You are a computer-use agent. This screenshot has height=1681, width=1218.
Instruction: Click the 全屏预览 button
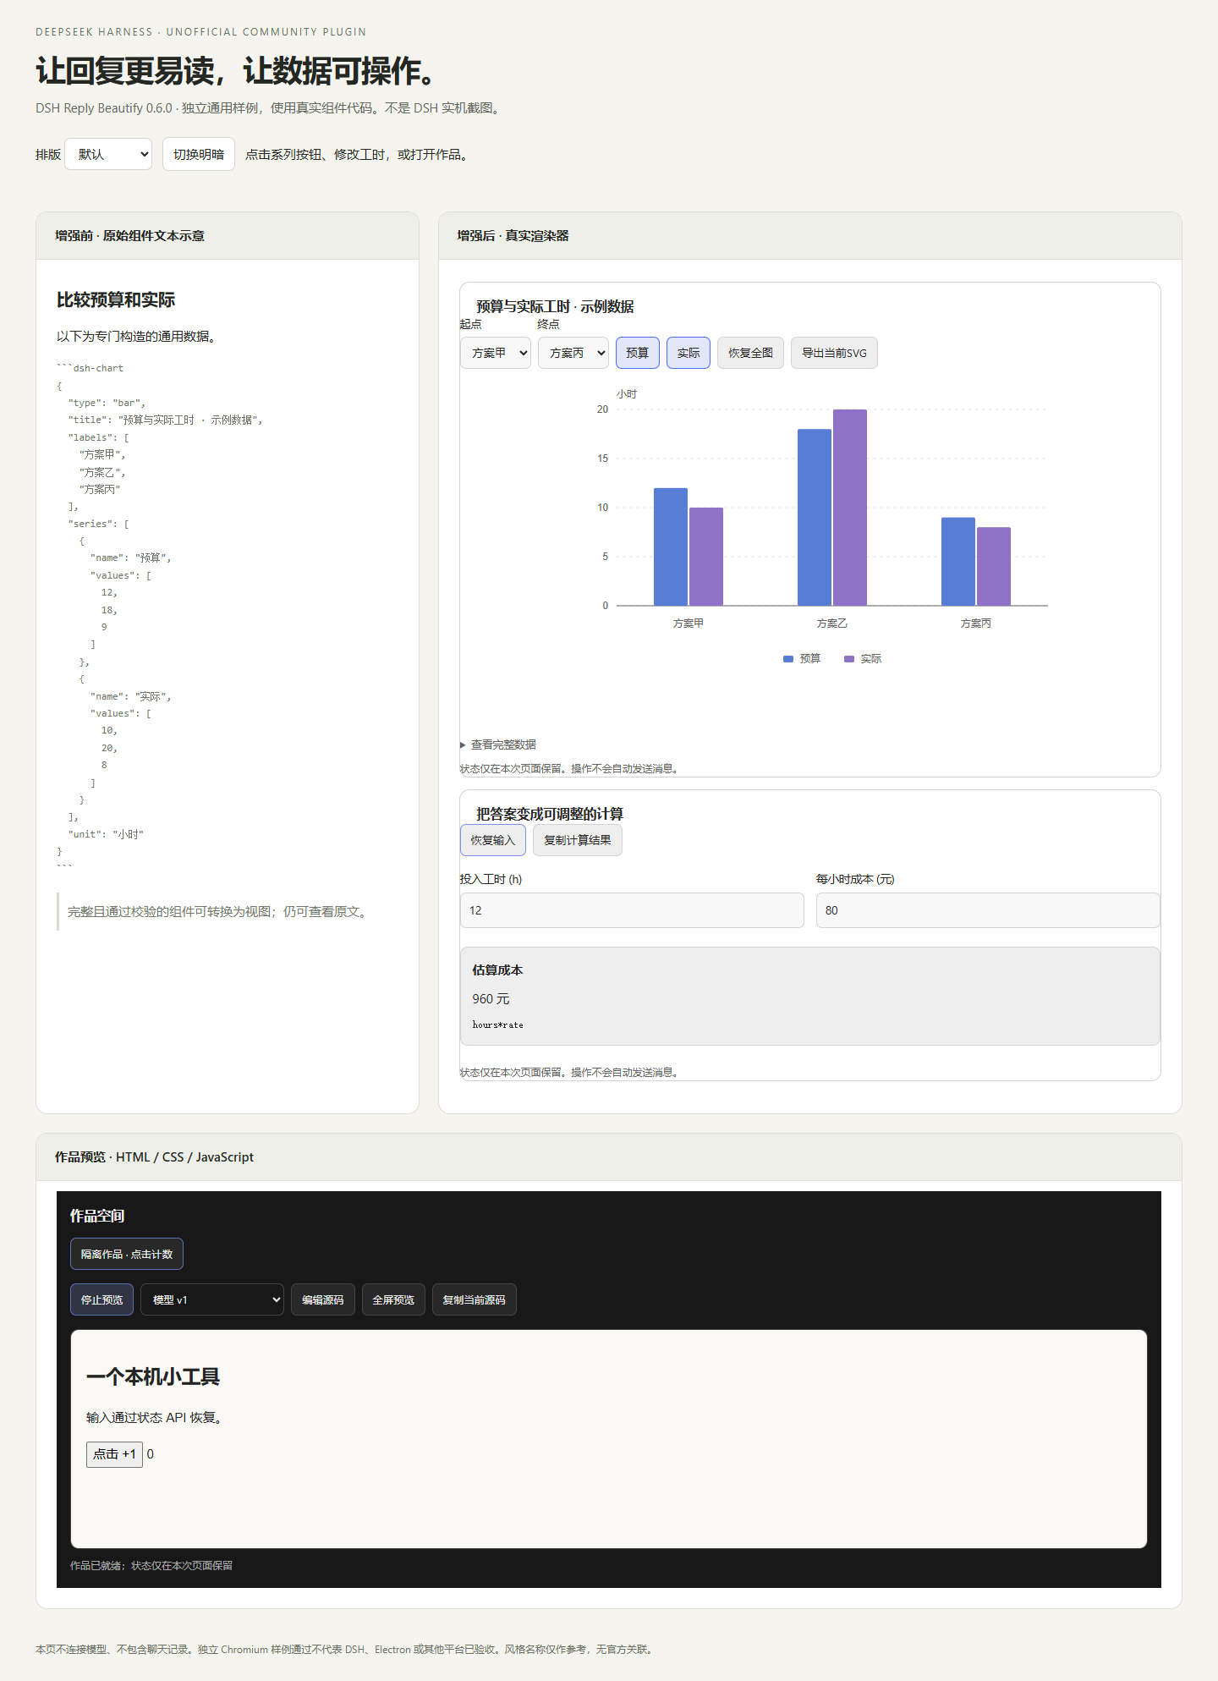point(393,1299)
